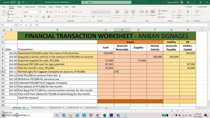Click the Name Box showing D9

[x=6, y=25]
